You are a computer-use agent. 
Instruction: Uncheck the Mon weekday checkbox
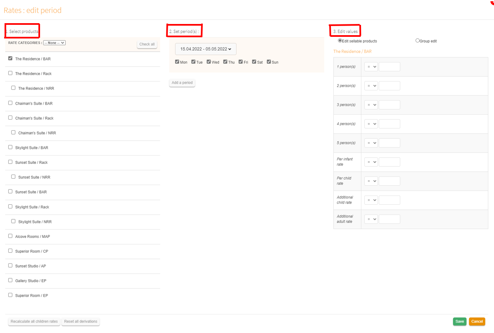[x=177, y=62]
